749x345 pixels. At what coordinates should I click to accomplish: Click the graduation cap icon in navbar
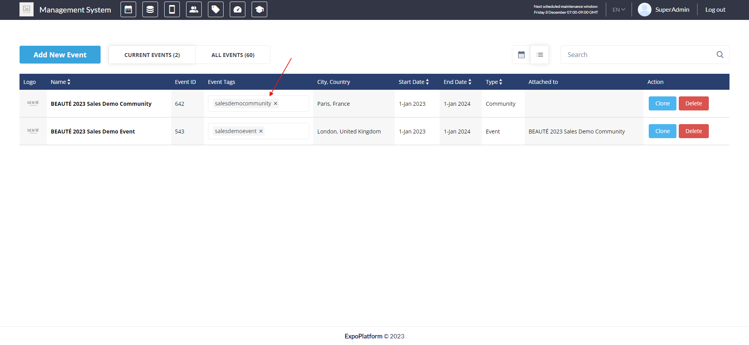259,10
